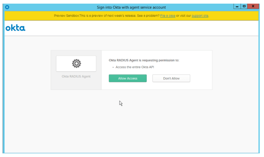Close the Okta sign-in window

[253, 7]
